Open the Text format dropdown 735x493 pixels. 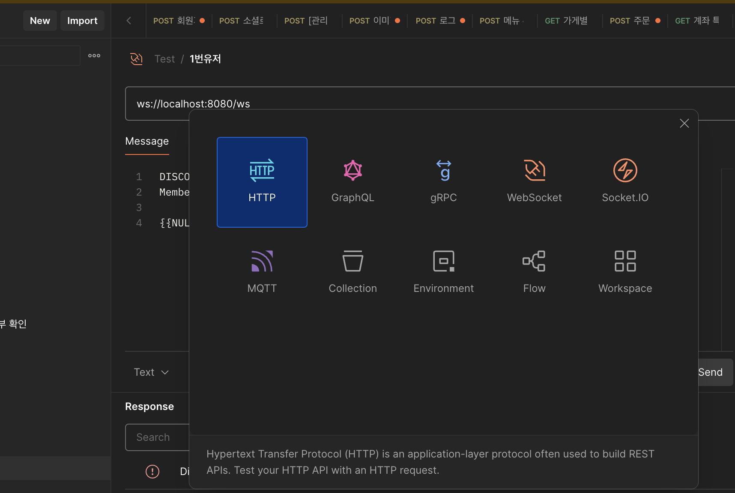(x=151, y=372)
